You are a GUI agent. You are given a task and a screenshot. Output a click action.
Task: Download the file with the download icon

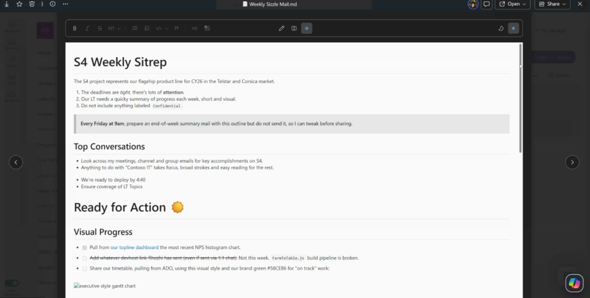[x=6, y=4]
